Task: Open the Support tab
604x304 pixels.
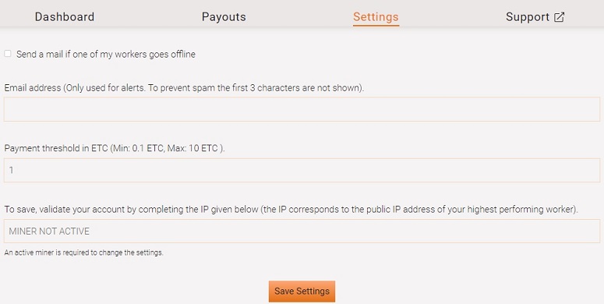Action: point(535,17)
